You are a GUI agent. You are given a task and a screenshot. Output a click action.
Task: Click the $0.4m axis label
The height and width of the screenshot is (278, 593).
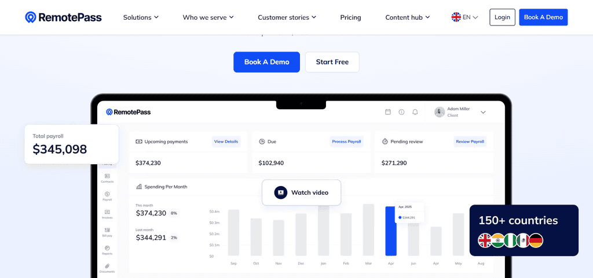coord(214,212)
